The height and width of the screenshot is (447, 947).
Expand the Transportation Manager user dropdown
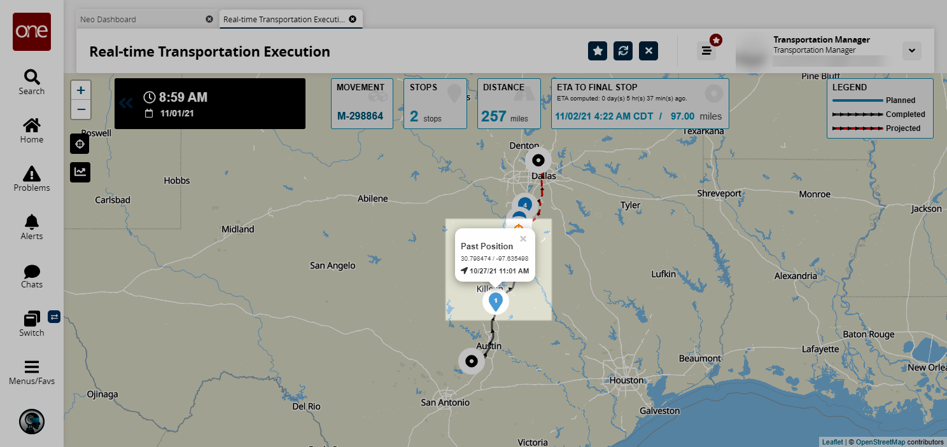click(912, 50)
